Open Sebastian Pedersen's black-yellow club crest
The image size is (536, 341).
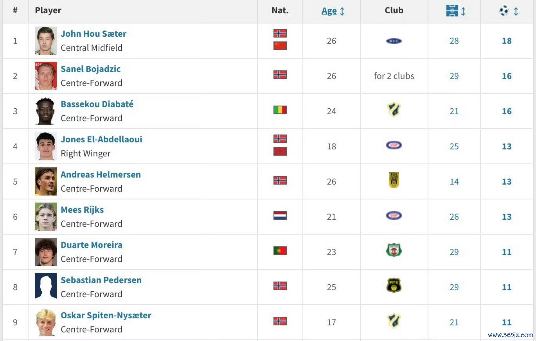[x=394, y=286]
